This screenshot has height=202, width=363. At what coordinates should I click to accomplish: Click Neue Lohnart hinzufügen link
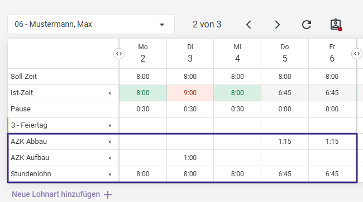56,194
